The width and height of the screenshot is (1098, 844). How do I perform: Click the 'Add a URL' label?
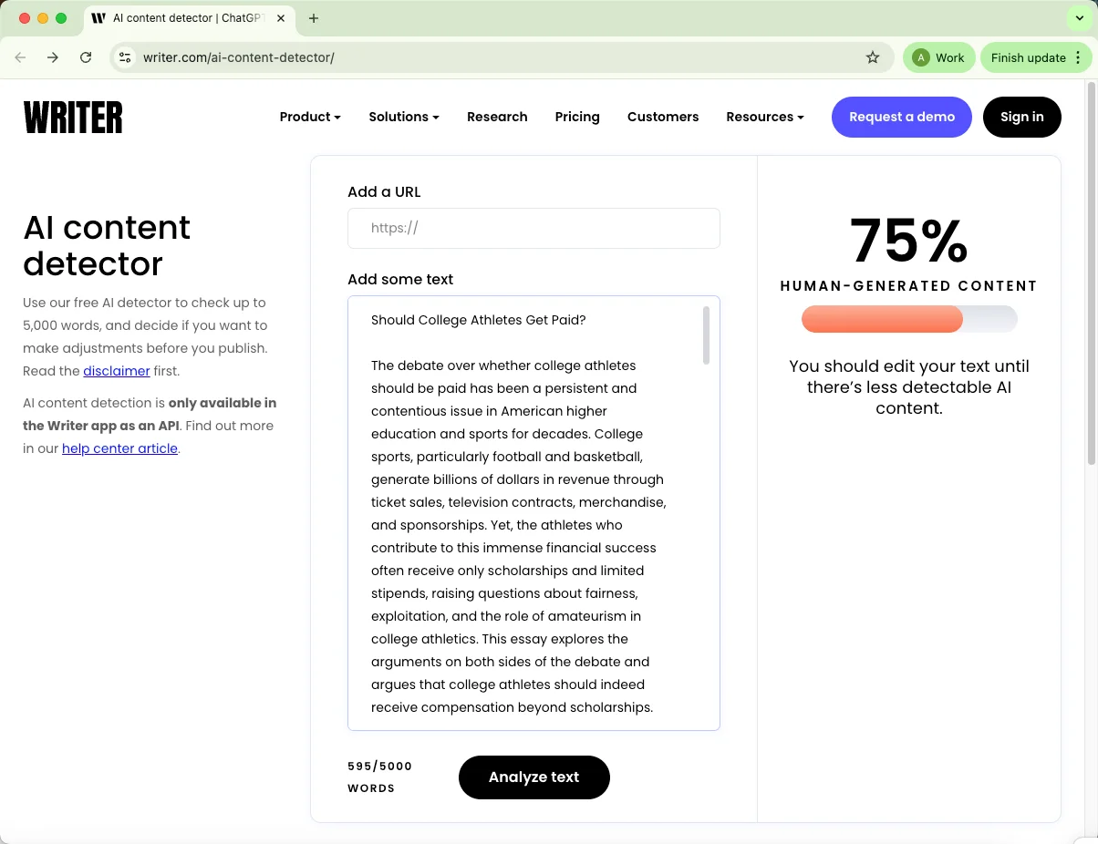click(384, 191)
